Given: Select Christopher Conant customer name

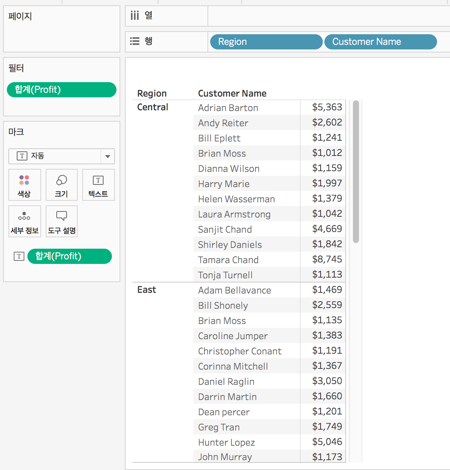Looking at the screenshot, I should (x=240, y=351).
